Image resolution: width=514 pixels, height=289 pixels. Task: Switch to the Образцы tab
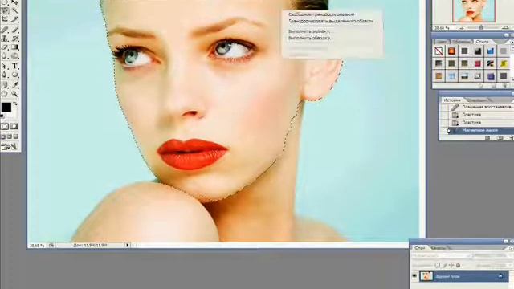point(461,42)
